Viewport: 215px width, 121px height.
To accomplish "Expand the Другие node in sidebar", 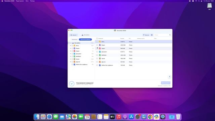I will 71,62.
